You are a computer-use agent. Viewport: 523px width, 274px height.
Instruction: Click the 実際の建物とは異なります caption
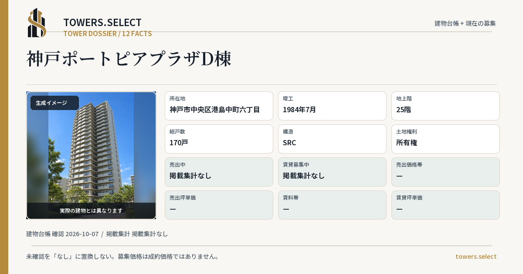[91, 211]
